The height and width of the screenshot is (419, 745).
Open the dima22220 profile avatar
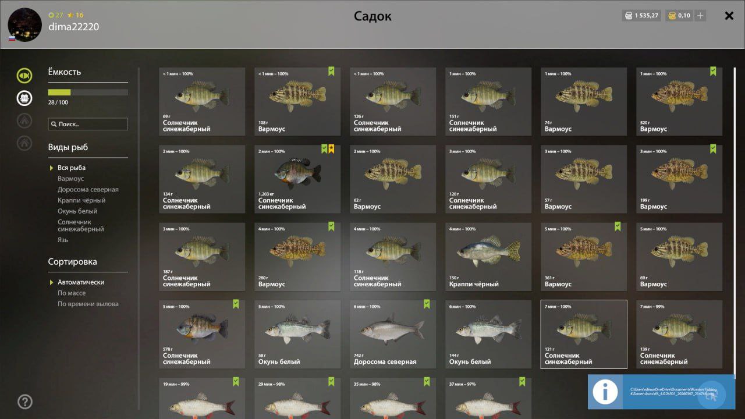[24, 24]
